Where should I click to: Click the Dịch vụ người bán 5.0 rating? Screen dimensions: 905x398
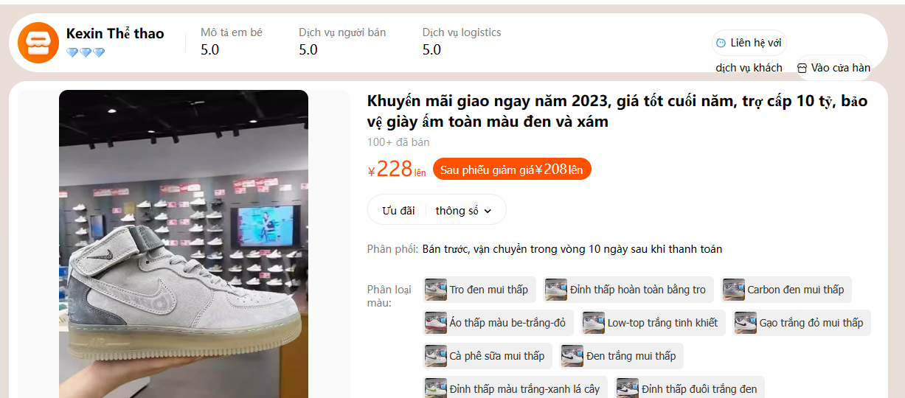click(x=342, y=41)
